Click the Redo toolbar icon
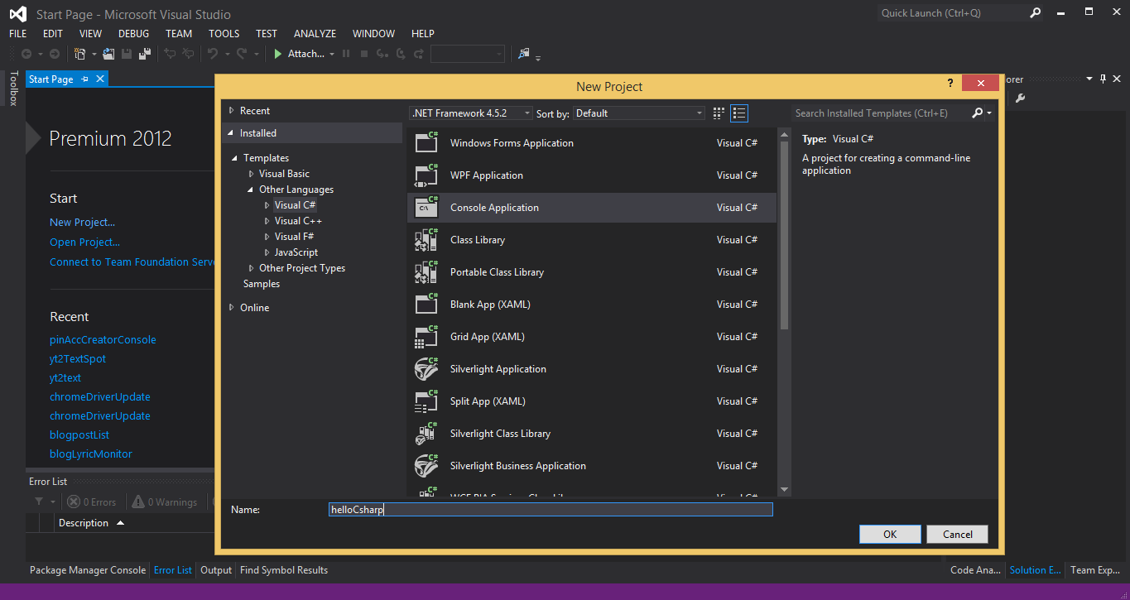The image size is (1130, 600). click(x=242, y=54)
